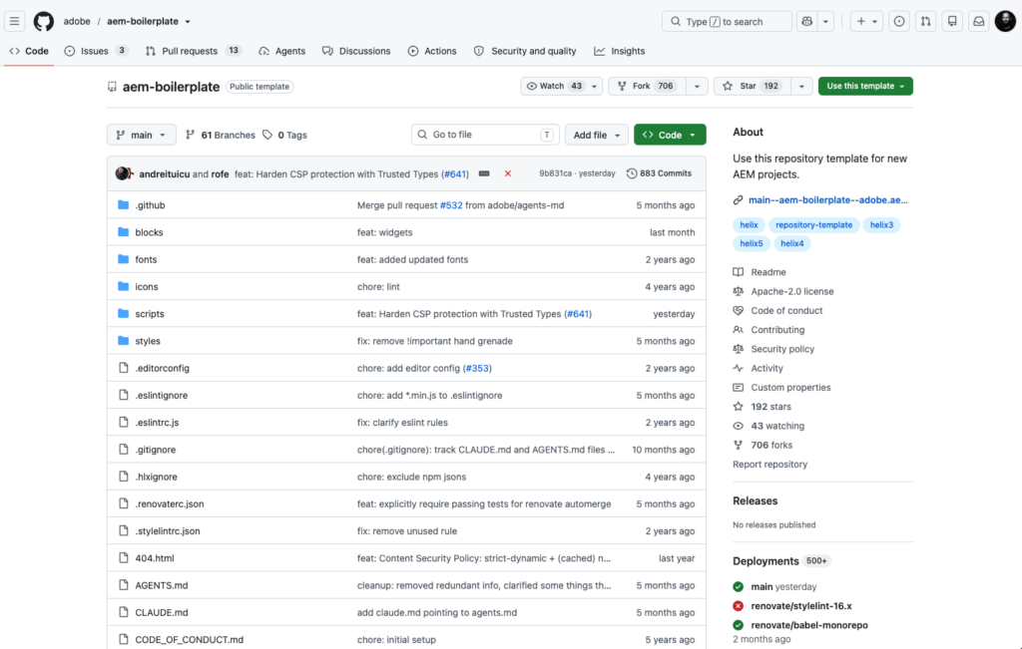Screen dimensions: 1022x649
Task: Click Report repository link
Action: (x=769, y=465)
